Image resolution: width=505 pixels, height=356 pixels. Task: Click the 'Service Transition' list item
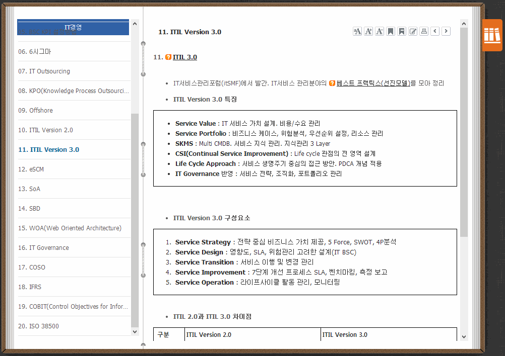pyautogui.click(x=244, y=262)
